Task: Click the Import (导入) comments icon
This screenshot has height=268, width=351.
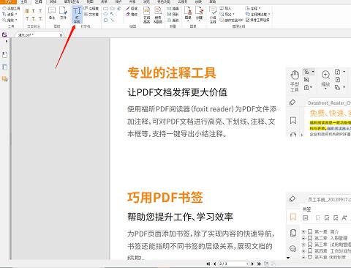Action: tap(225, 9)
